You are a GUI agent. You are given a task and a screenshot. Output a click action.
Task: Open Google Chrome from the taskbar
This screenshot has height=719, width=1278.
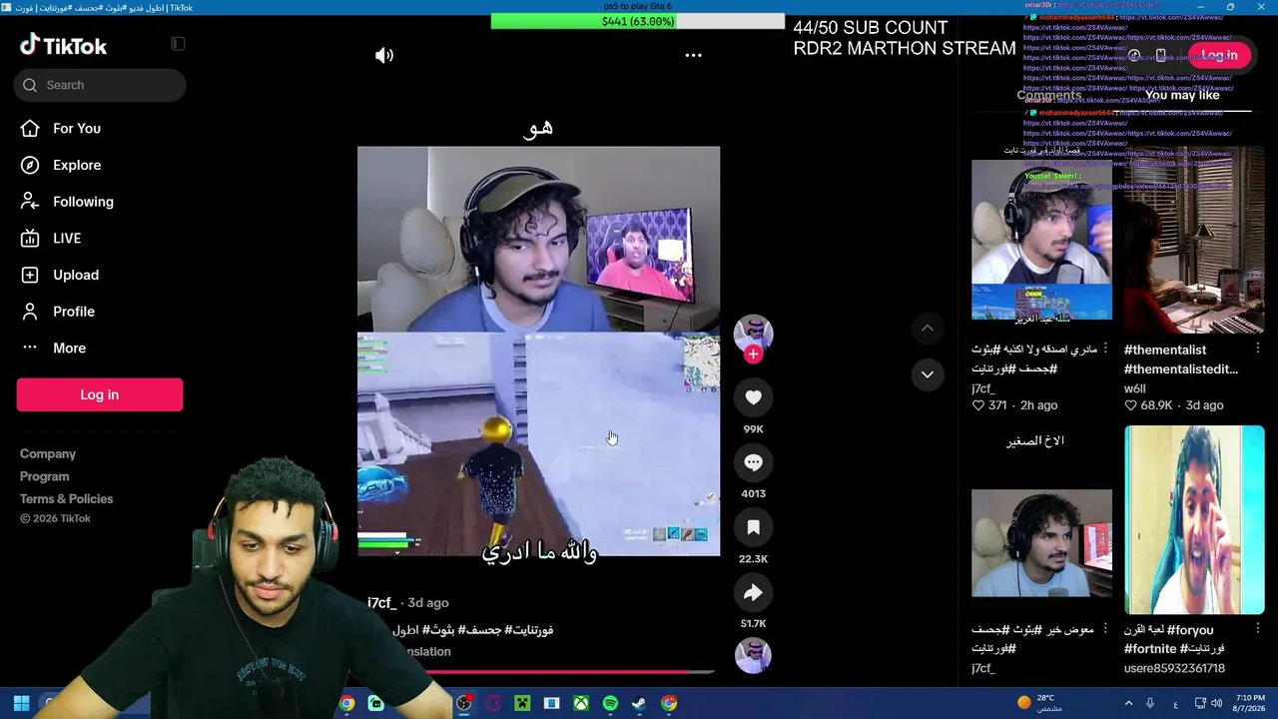click(346, 703)
